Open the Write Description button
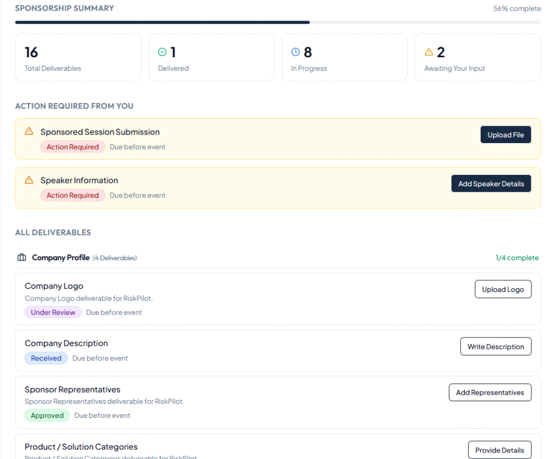 (x=495, y=347)
